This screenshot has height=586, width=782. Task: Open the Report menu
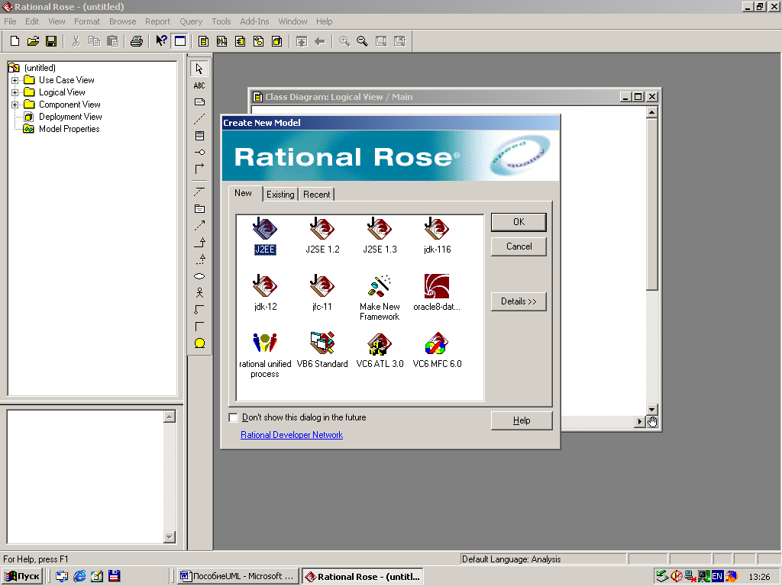coord(157,21)
